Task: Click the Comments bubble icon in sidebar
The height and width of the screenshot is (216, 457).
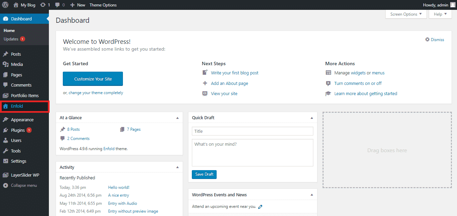Action: pos(5,85)
